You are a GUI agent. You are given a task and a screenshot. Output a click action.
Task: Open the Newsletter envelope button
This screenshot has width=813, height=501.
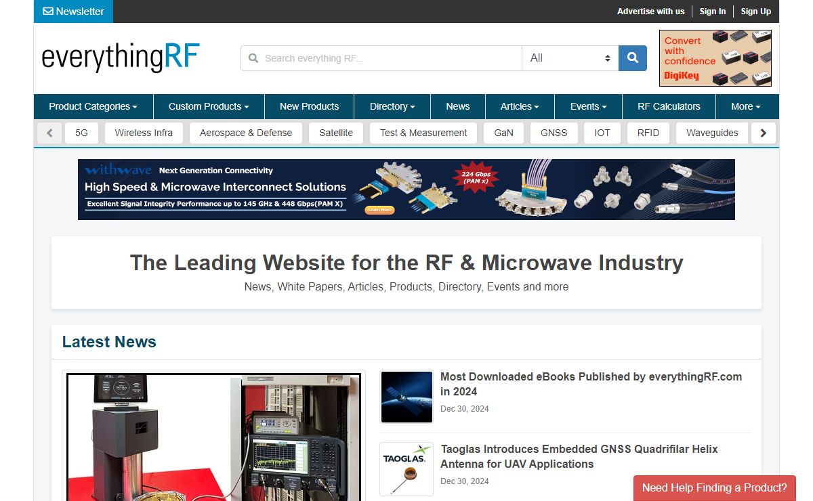pyautogui.click(x=73, y=12)
